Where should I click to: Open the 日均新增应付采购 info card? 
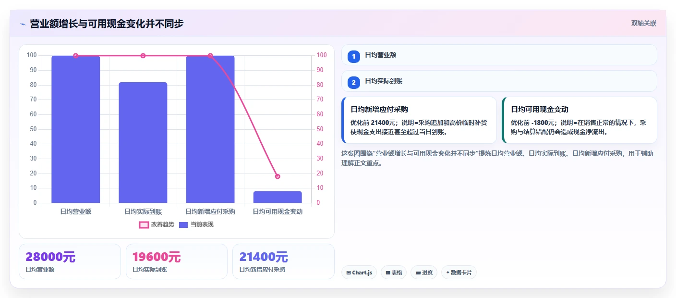pos(419,120)
